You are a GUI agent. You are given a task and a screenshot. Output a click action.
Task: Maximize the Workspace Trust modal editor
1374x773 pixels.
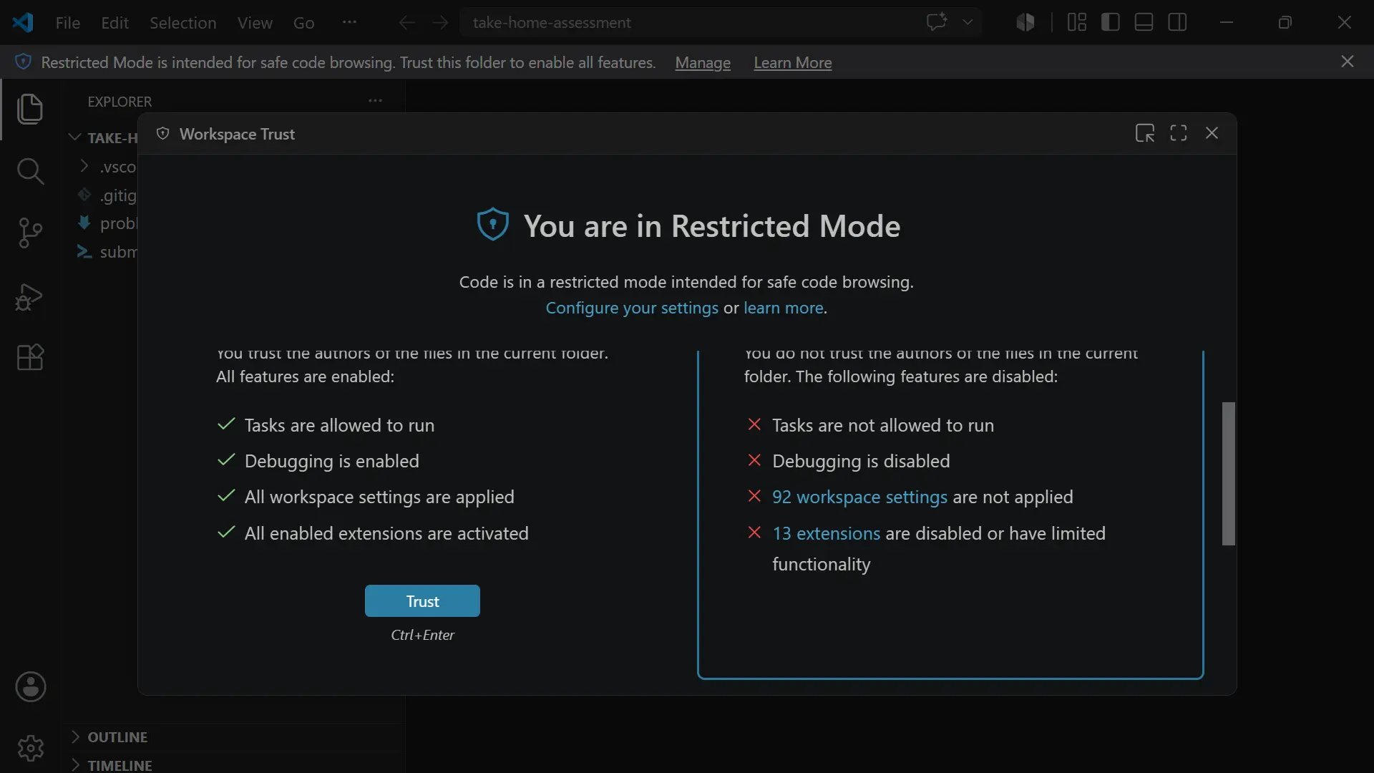[1179, 133]
